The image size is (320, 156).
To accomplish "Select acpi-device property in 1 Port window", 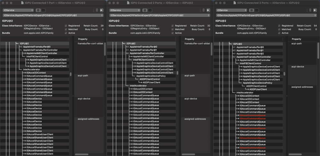I will [x=84, y=99].
